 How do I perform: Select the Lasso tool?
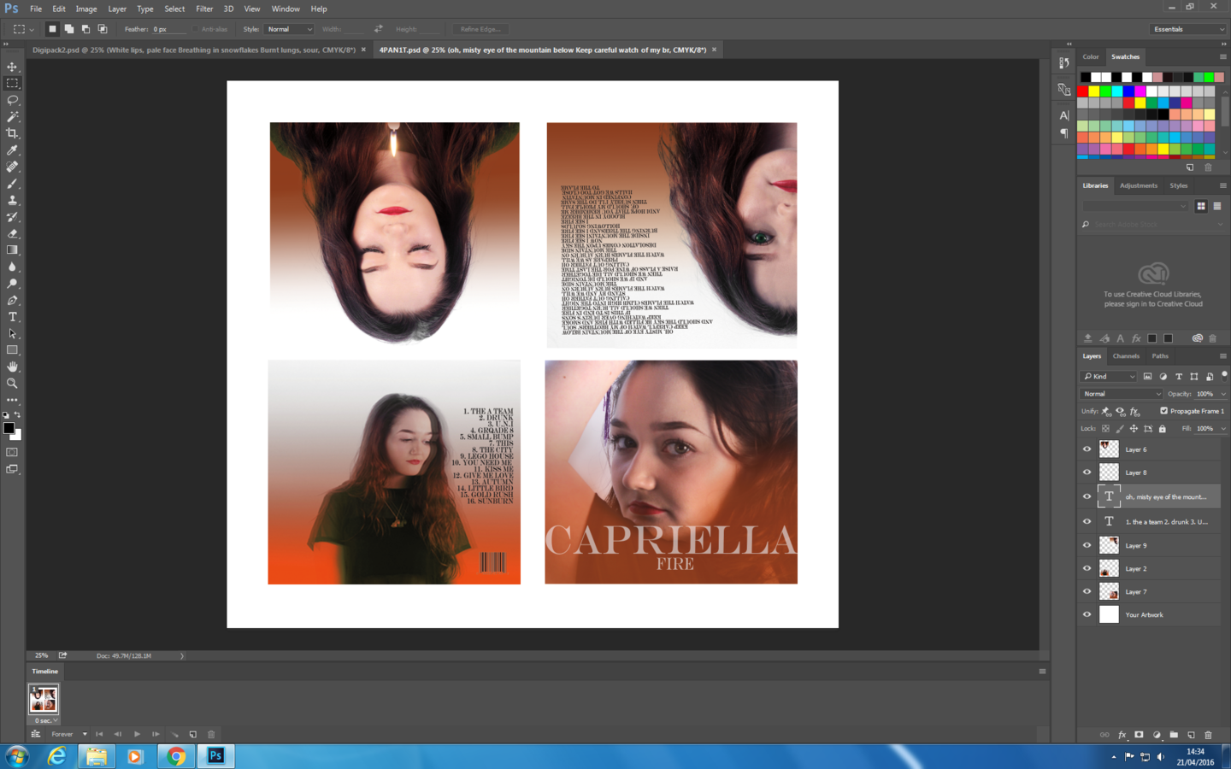point(12,100)
